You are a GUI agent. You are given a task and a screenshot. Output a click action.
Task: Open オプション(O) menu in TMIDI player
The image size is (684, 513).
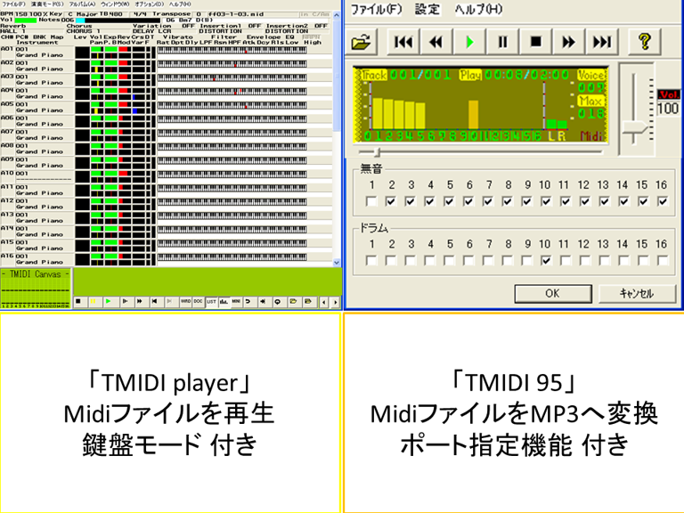pos(150,4)
